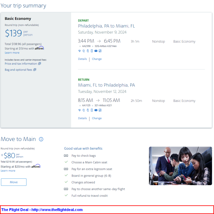The image size is (214, 214).
Task: Click the Philadelphia, PA to Miami, FL heading
Action: (106, 26)
